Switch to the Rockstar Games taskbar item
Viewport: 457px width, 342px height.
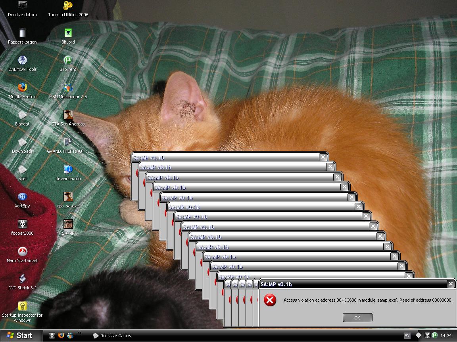pyautogui.click(x=112, y=336)
